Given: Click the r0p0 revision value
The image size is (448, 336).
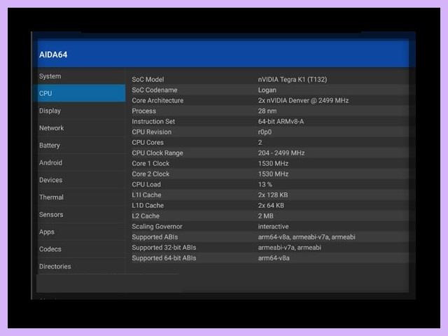Looking at the screenshot, I should [265, 132].
